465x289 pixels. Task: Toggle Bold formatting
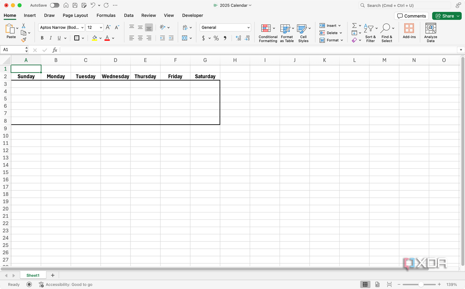tap(42, 38)
